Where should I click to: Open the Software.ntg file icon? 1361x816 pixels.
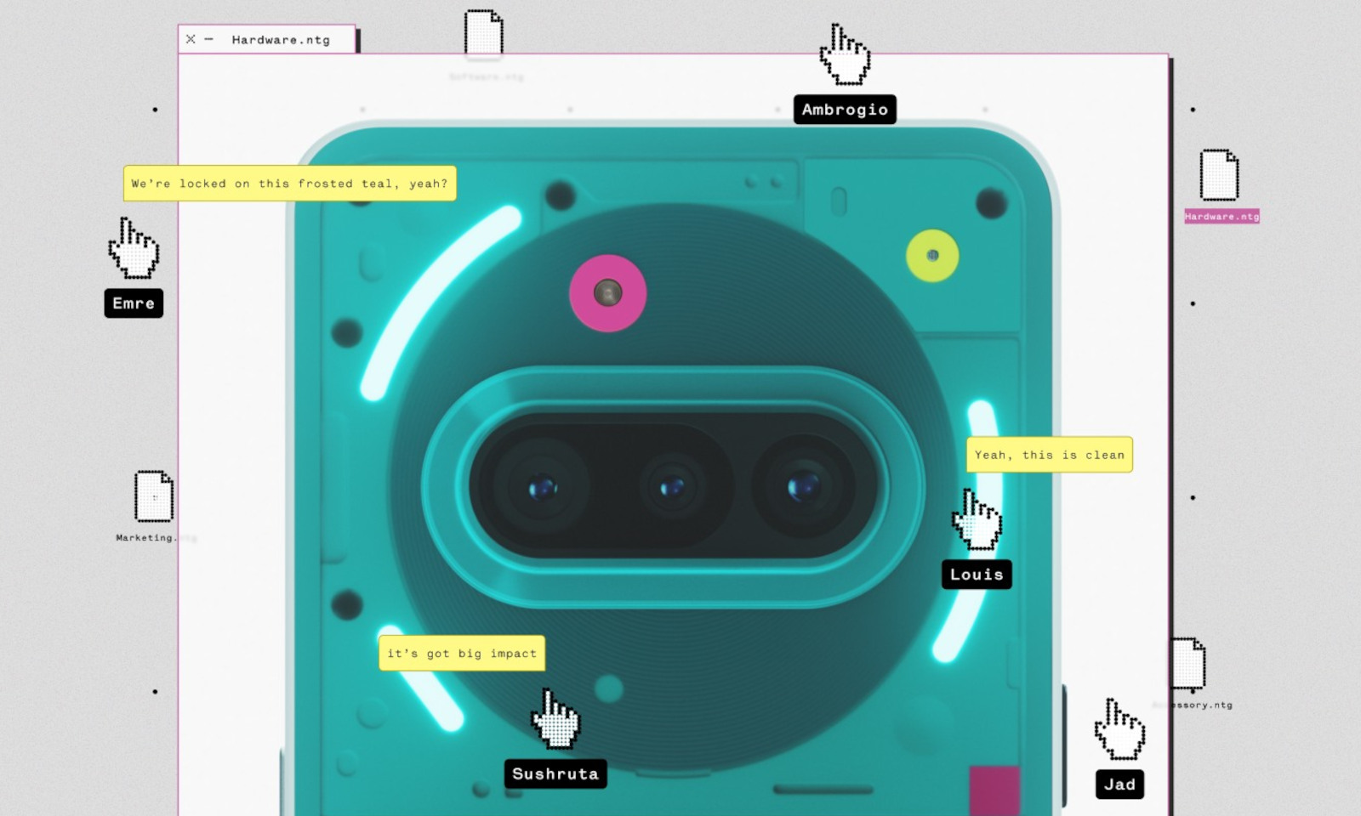point(483,34)
